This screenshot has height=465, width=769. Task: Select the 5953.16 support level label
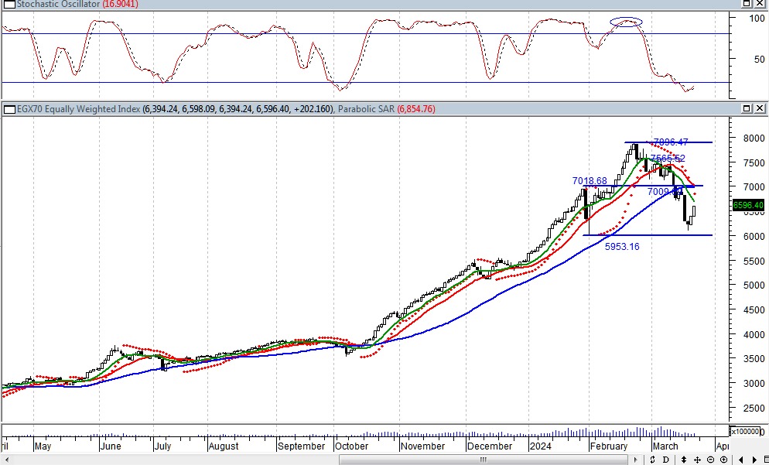(x=622, y=247)
